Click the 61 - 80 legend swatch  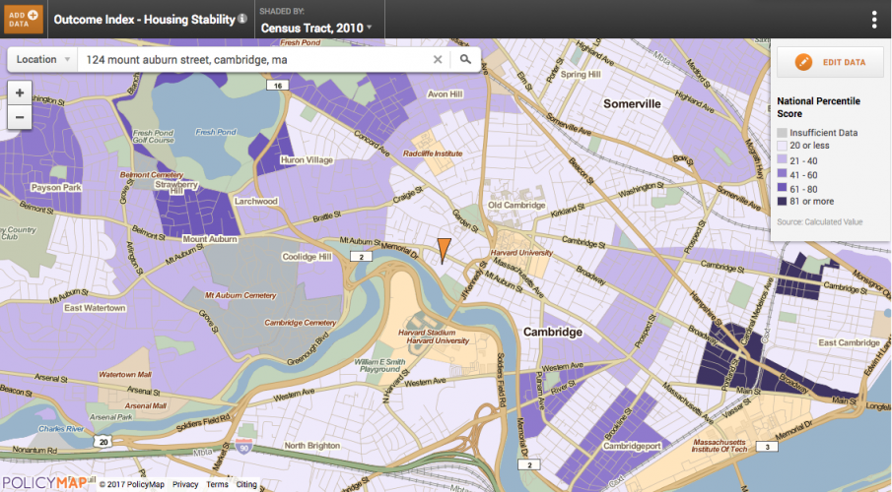coord(783,189)
